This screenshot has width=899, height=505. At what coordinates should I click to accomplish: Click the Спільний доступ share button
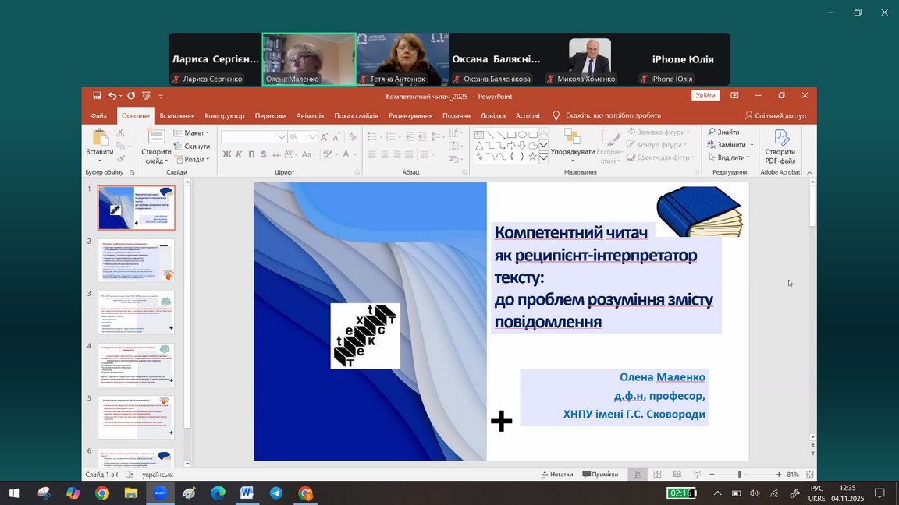pyautogui.click(x=775, y=116)
